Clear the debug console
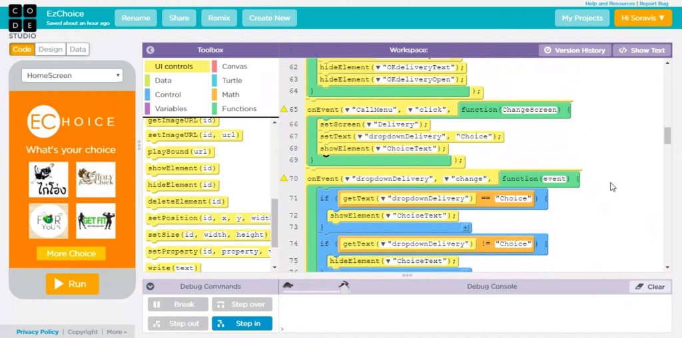Image resolution: width=682 pixels, height=338 pixels. coord(650,287)
